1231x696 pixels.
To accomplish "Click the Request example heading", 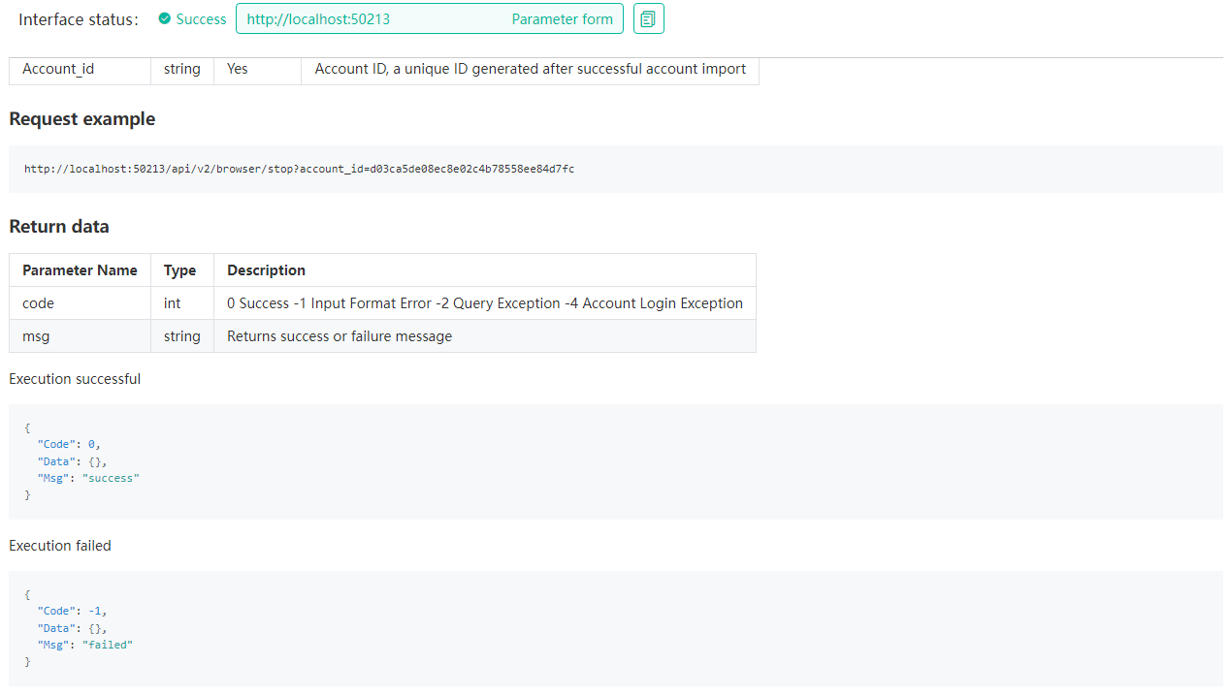I will click(81, 119).
